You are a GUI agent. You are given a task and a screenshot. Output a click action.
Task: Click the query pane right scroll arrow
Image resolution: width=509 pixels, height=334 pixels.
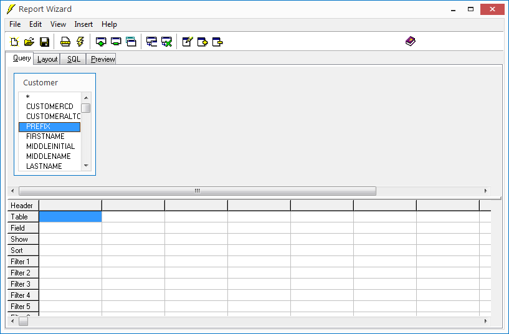[485, 191]
